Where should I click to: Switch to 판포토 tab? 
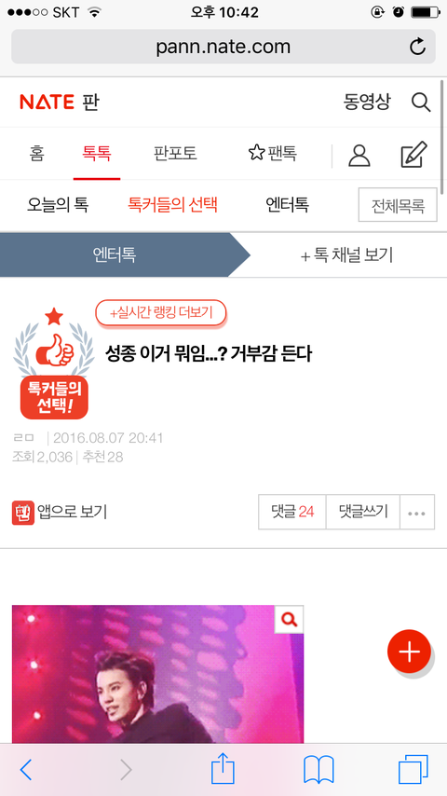coord(175,153)
